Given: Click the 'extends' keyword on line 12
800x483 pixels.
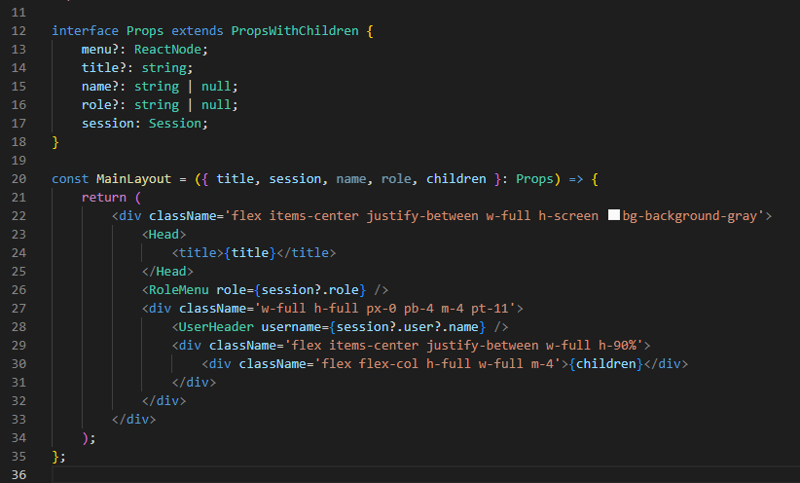Looking at the screenshot, I should point(198,30).
